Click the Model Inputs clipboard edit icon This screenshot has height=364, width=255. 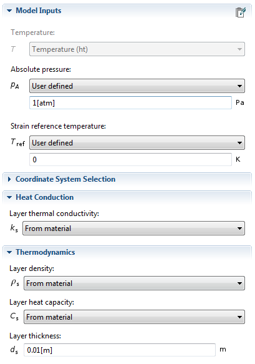point(241,12)
